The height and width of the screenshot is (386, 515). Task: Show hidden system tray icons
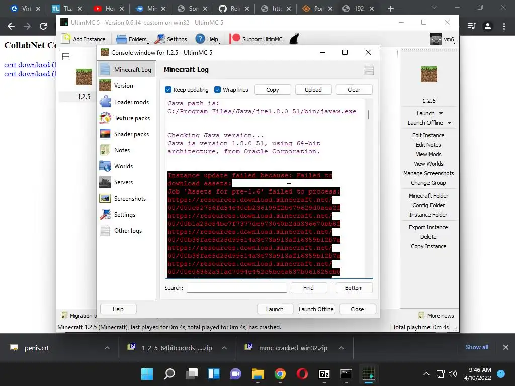426,373
